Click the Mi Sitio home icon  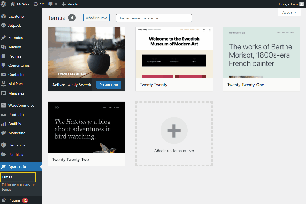tap(13, 4)
